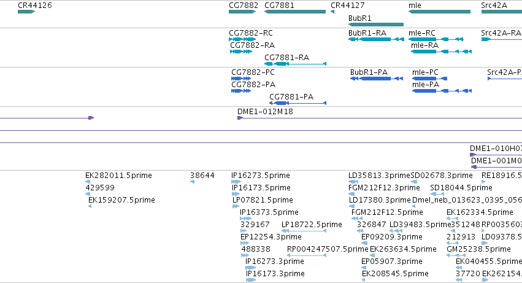Click the Src42A-RA transcript label
The image size is (522, 283).
coord(501,33)
